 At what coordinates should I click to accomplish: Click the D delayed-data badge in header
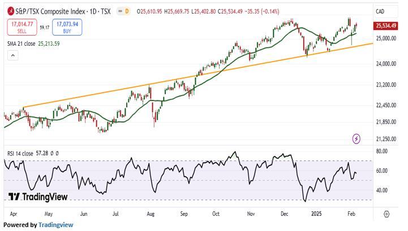tap(127, 11)
